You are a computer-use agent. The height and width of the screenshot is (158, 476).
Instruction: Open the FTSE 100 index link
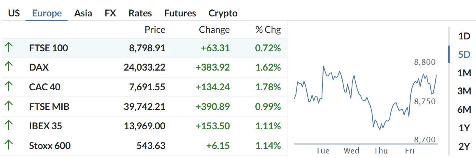pyautogui.click(x=49, y=48)
